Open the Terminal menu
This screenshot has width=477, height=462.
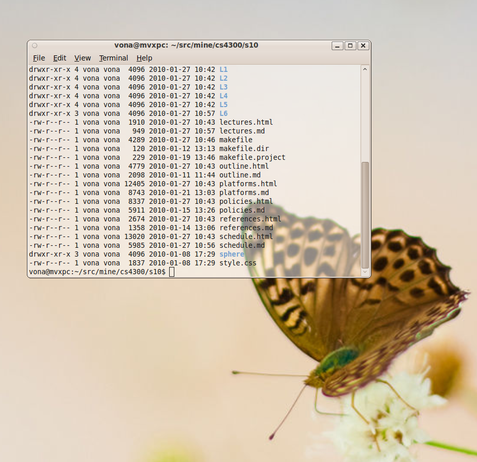coord(113,58)
